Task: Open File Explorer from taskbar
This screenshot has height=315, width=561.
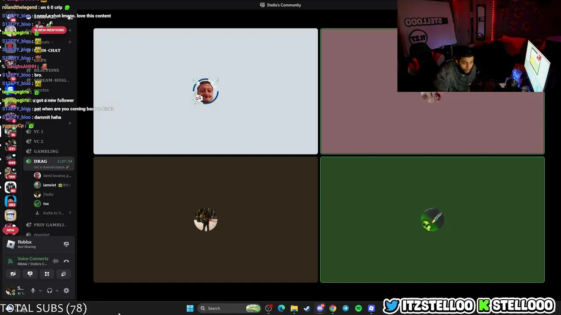Action: click(294, 308)
